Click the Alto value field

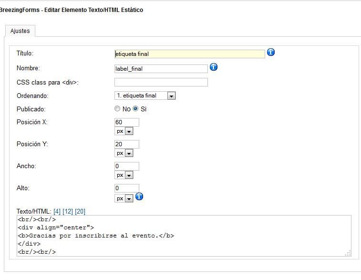(127, 188)
